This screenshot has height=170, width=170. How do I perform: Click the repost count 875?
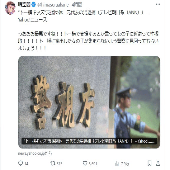pyautogui.click(x=59, y=164)
